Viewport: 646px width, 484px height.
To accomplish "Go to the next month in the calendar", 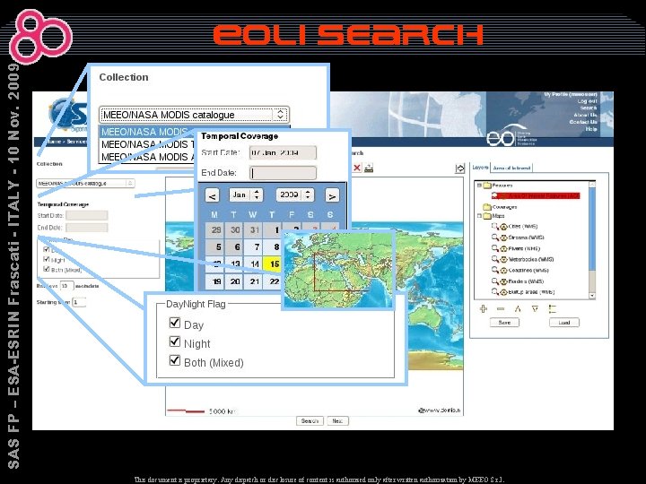I will 332,196.
